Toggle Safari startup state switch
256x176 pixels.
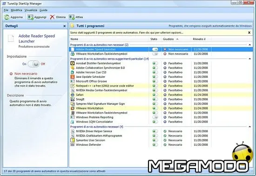[x=155, y=95]
